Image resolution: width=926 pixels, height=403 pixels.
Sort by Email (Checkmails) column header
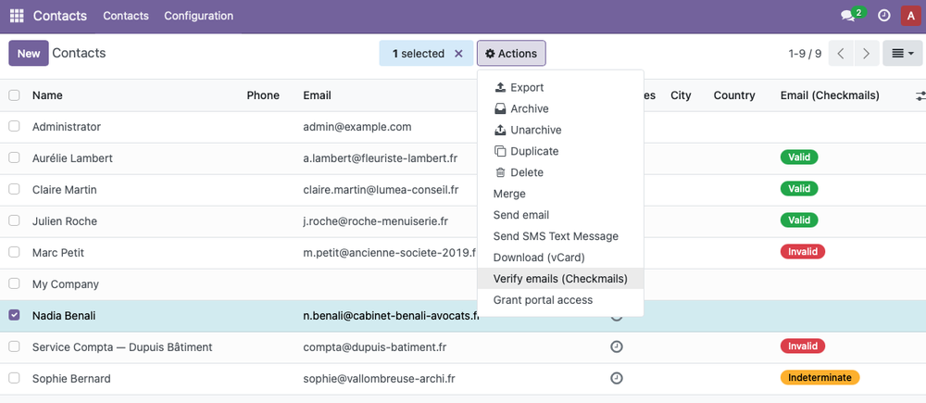tap(830, 95)
